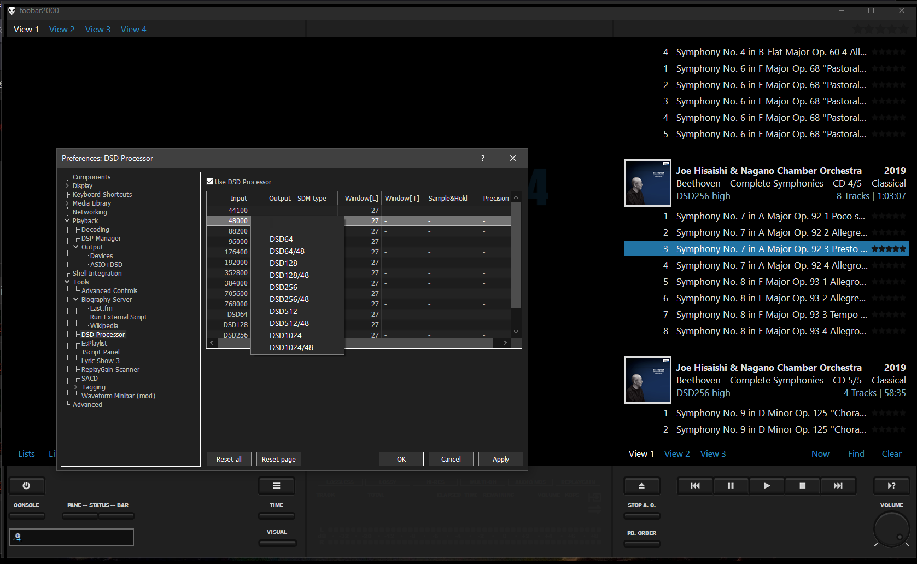Click the Reset page button
The height and width of the screenshot is (564, 917).
[279, 459]
